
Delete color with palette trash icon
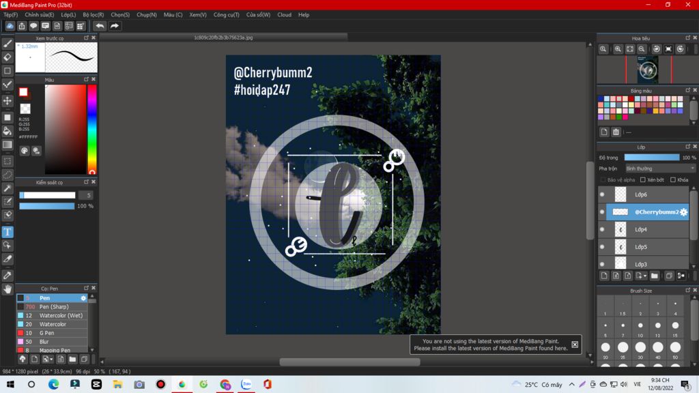(616, 132)
